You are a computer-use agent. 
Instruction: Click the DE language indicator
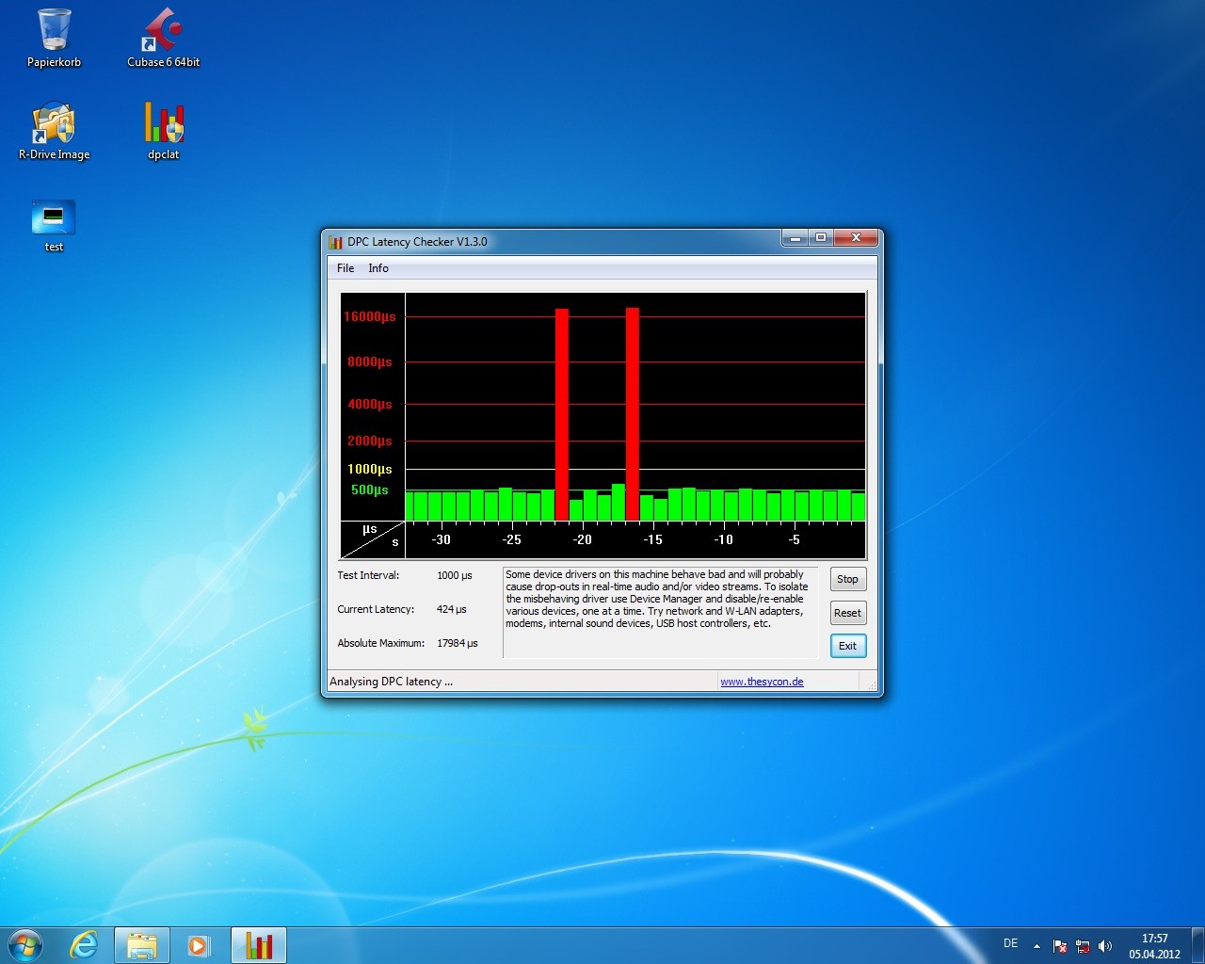pyautogui.click(x=1010, y=943)
